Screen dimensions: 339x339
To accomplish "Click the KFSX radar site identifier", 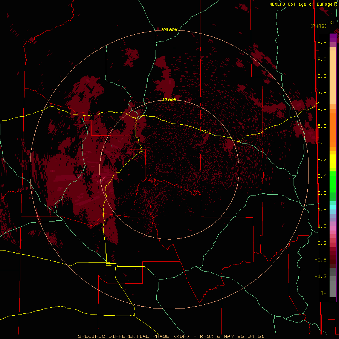I will [208, 336].
